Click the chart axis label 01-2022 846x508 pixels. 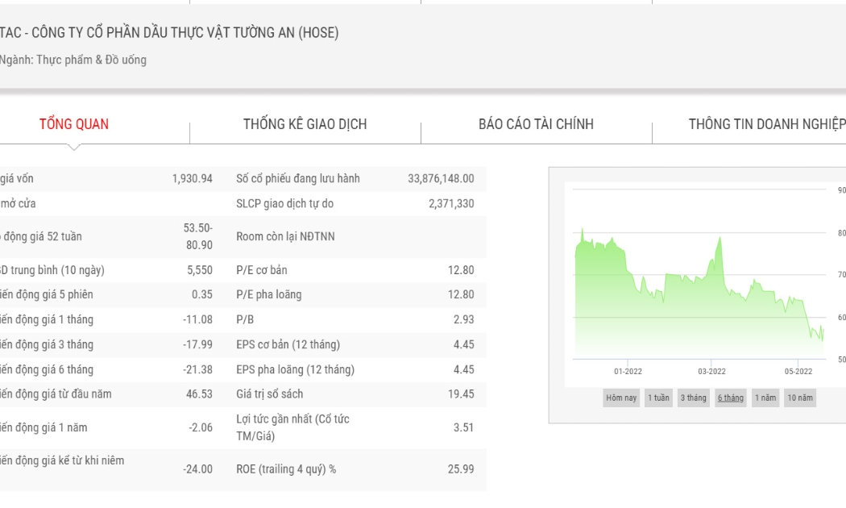(x=628, y=372)
